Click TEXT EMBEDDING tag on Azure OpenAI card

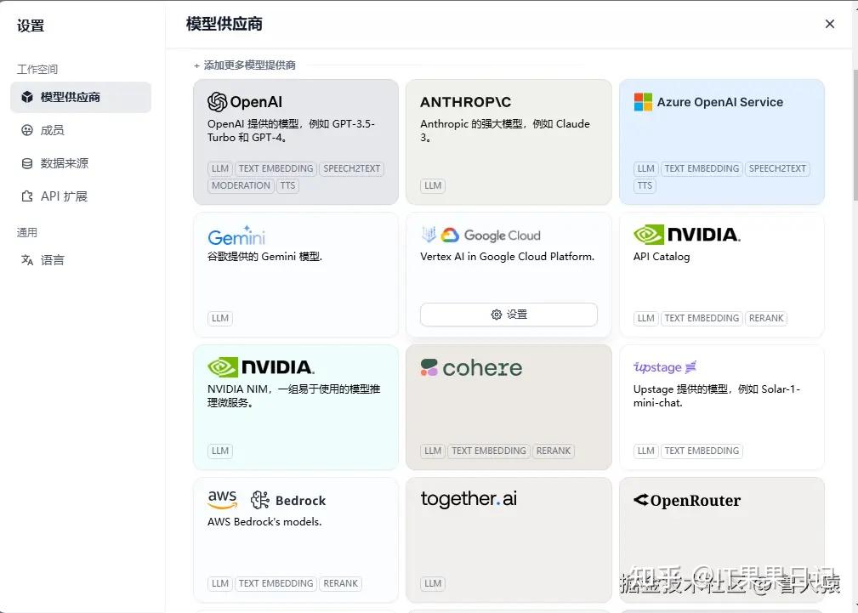click(x=702, y=168)
